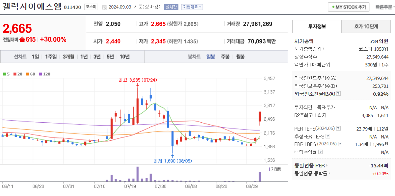Viewport: 395px width, 196px height.
Task: Click the orange 60-day moving average legend square
Action: pyautogui.click(x=28, y=74)
